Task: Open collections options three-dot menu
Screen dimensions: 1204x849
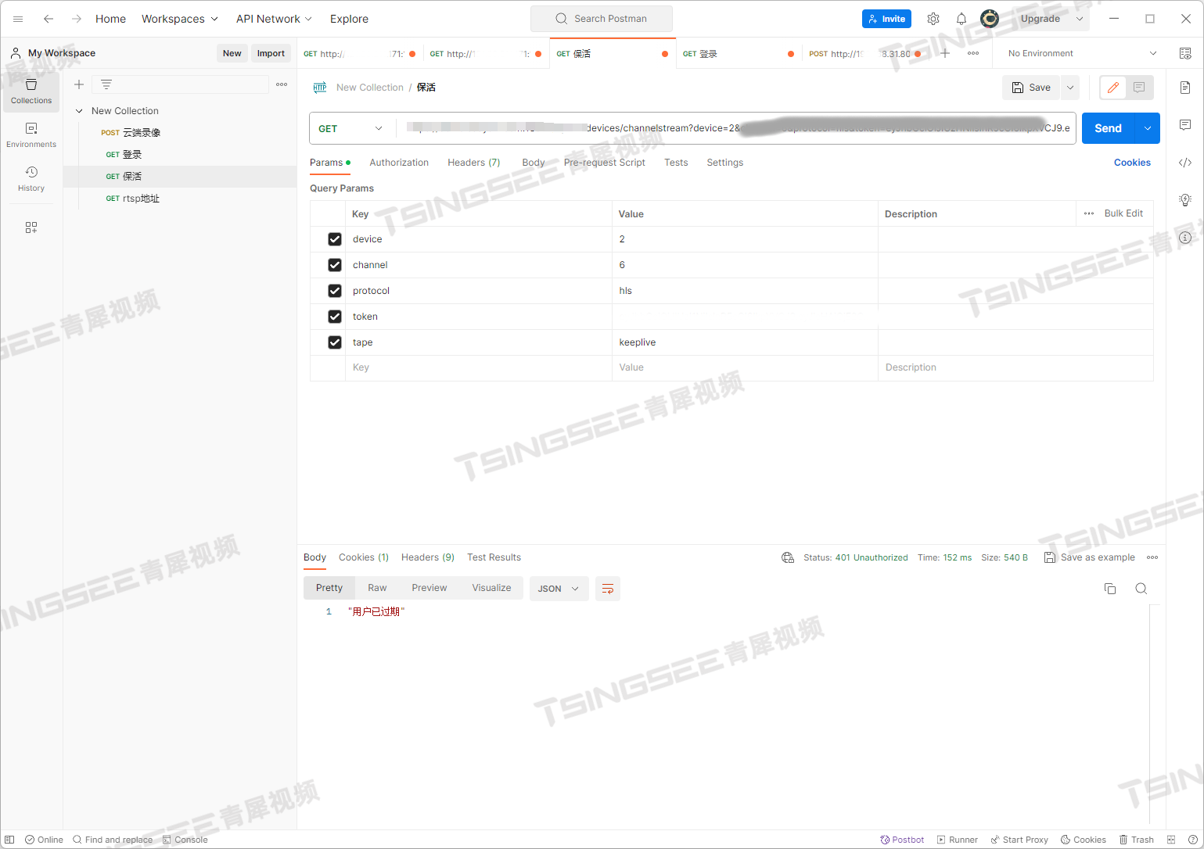Action: coord(282,84)
